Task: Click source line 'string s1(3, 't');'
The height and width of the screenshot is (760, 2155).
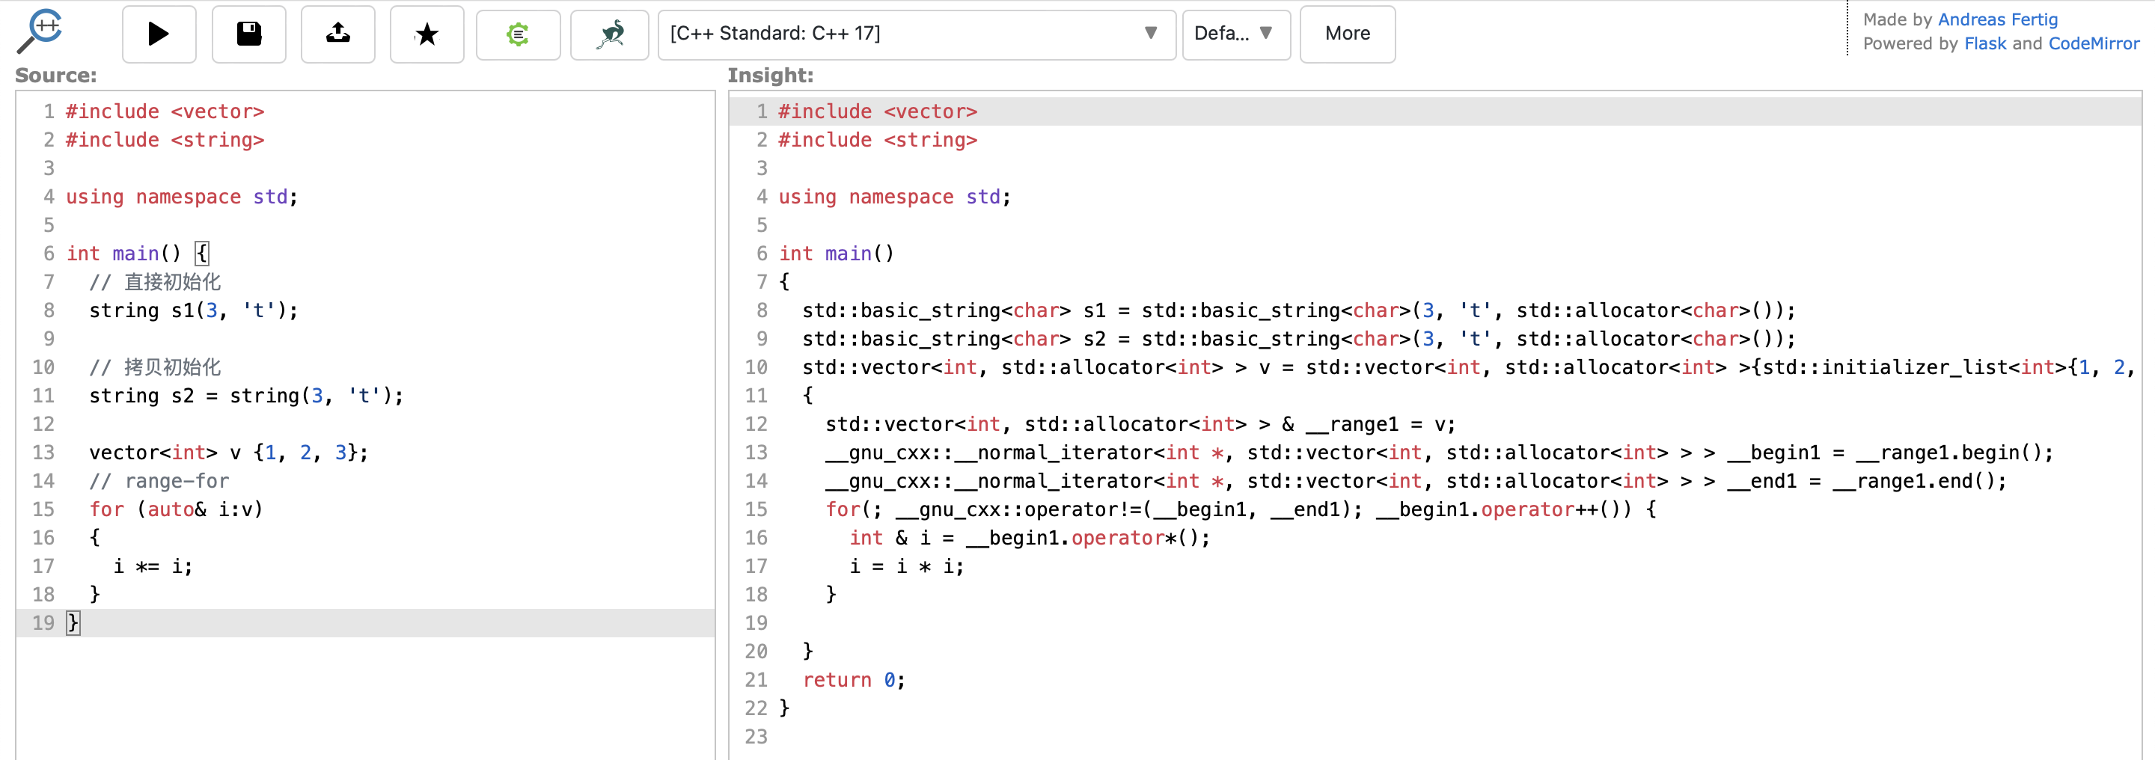Action: 193,310
